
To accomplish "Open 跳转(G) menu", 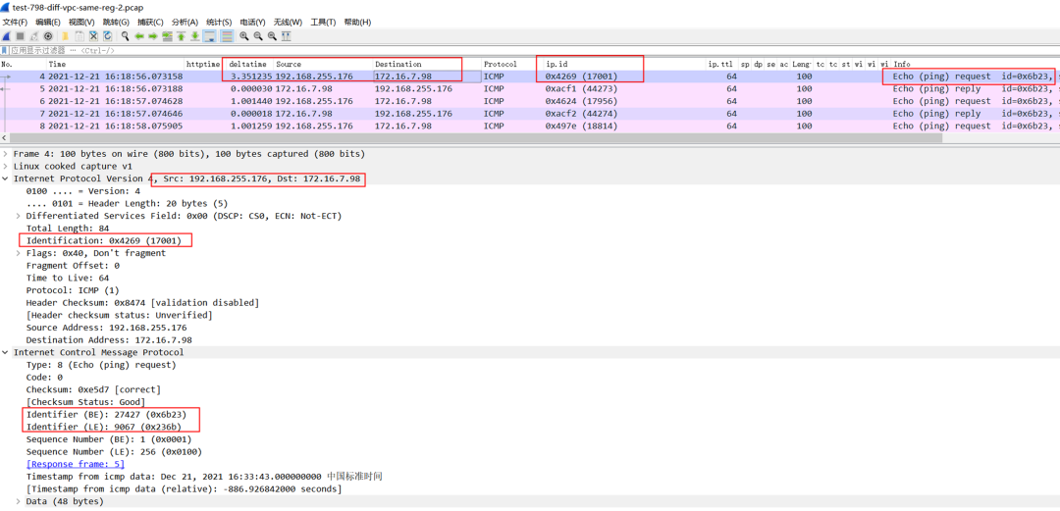I will point(116,23).
